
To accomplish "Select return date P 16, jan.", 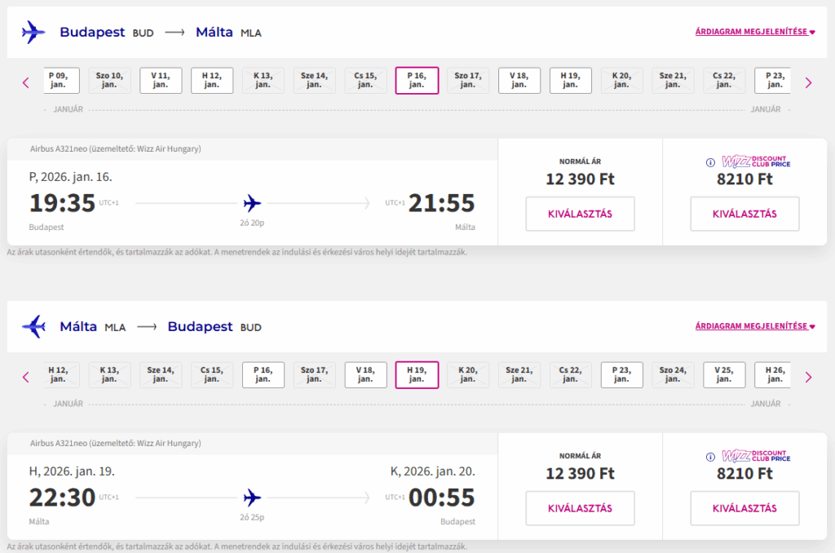I will (263, 375).
